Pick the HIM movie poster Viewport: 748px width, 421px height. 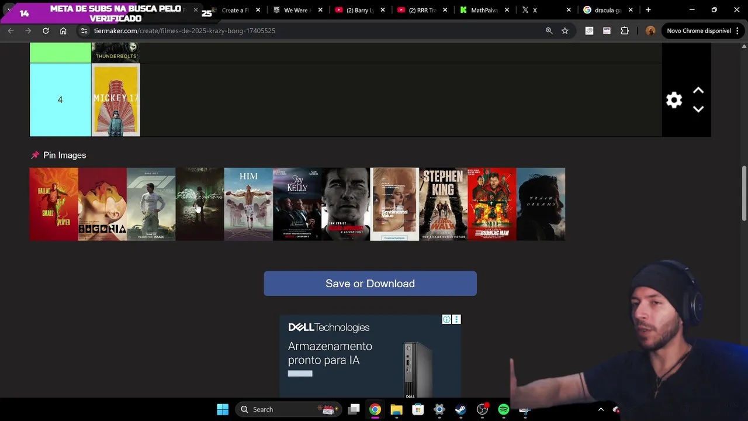tap(248, 204)
